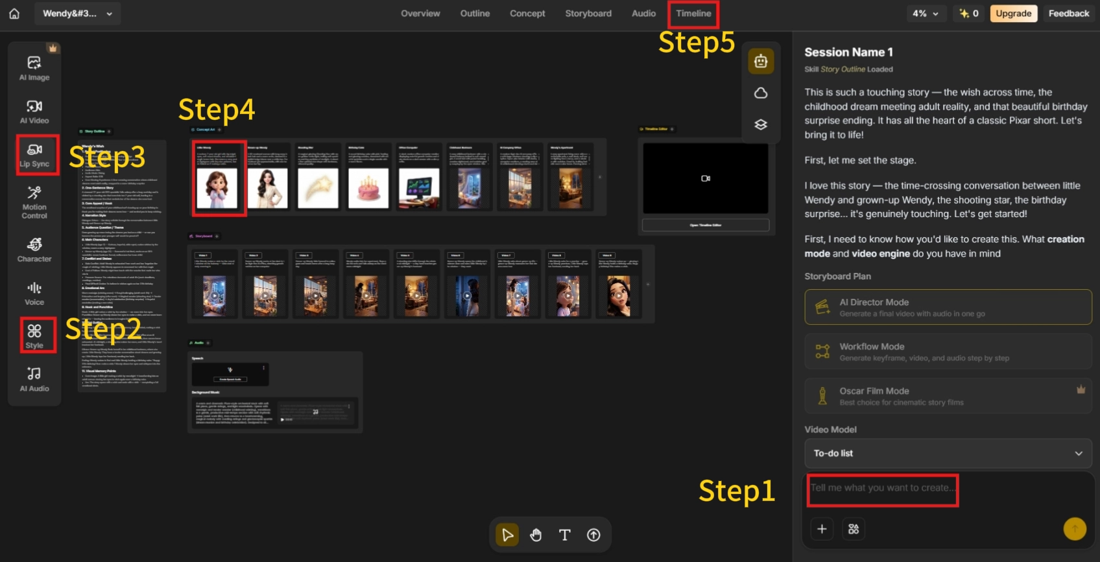
Task: Open the 4% zoom dropdown
Action: [x=926, y=14]
